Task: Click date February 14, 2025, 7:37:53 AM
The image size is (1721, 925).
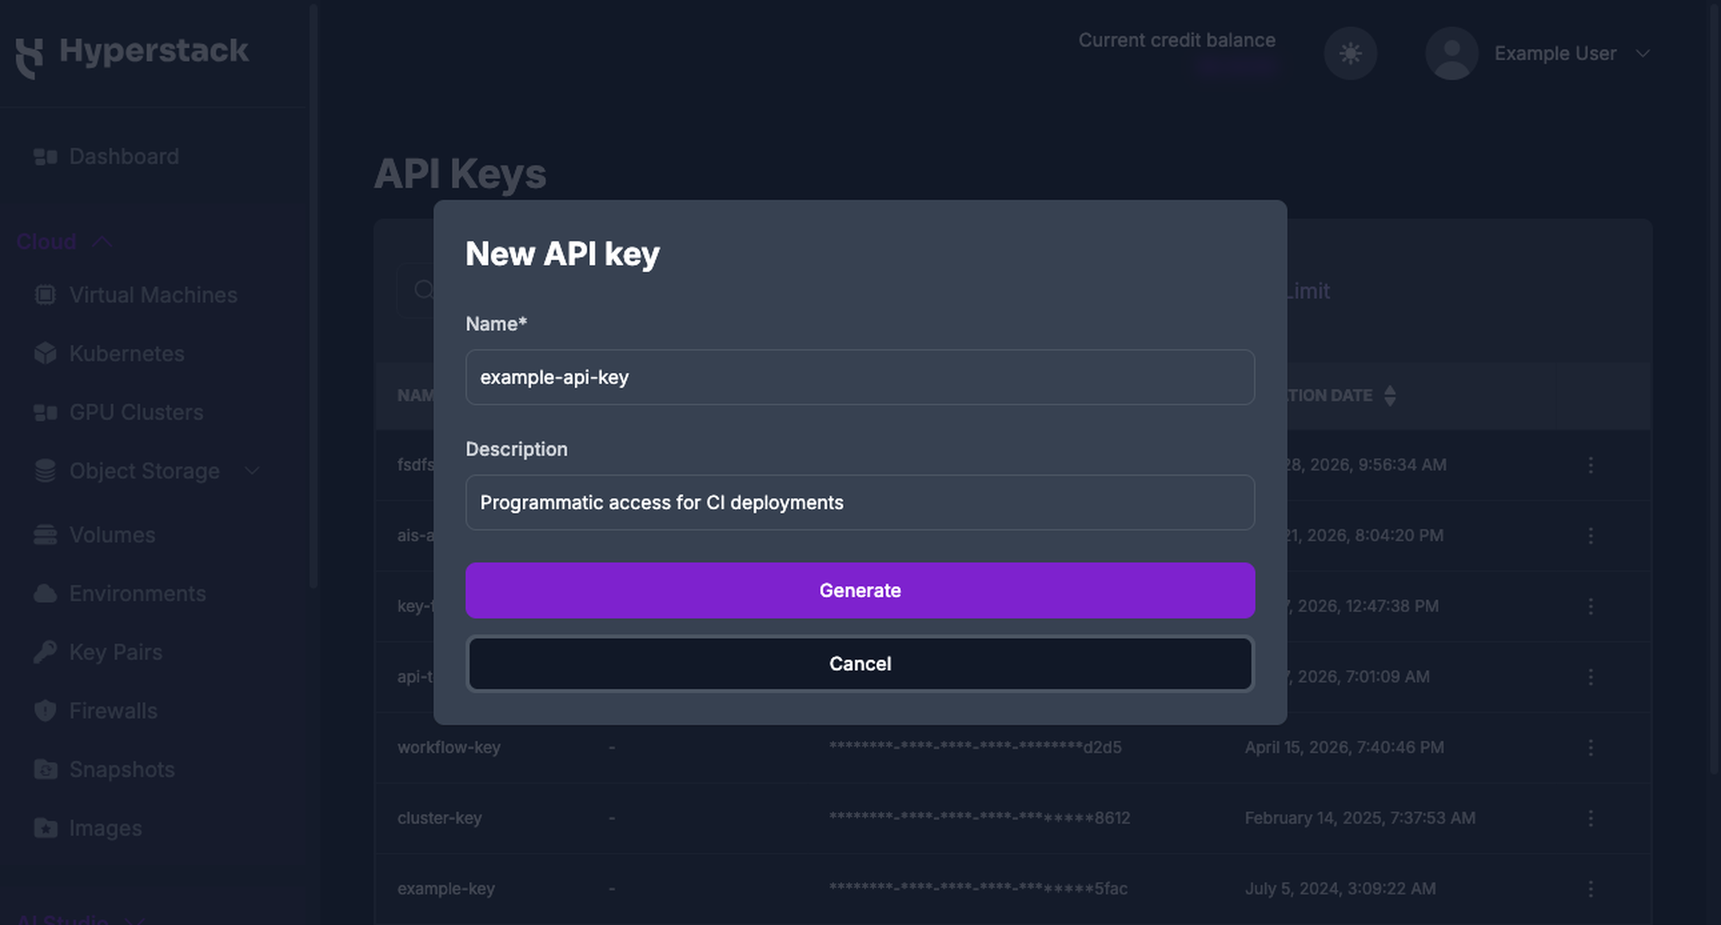Action: pyautogui.click(x=1360, y=818)
